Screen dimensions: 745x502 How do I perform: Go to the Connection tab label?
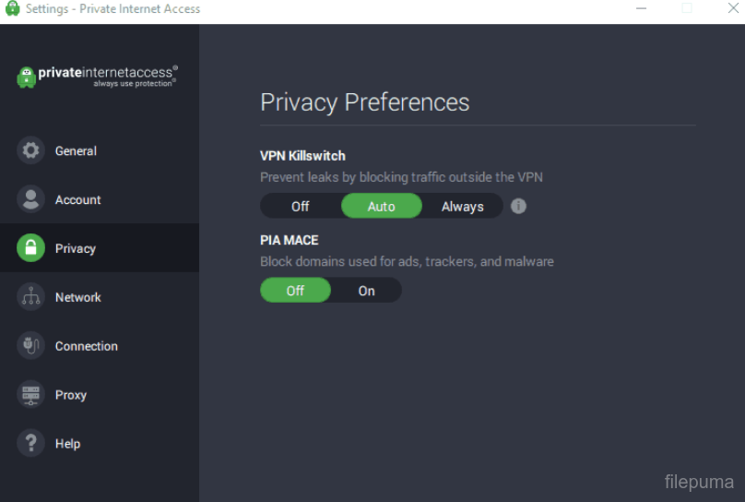point(87,346)
